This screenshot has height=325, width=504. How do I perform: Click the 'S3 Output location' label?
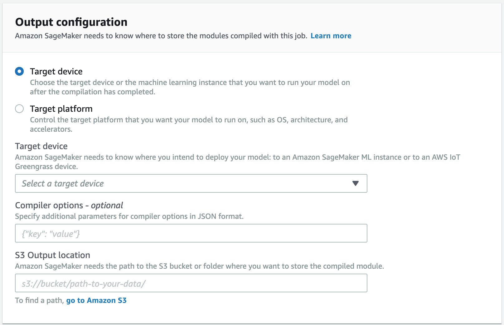click(x=52, y=255)
